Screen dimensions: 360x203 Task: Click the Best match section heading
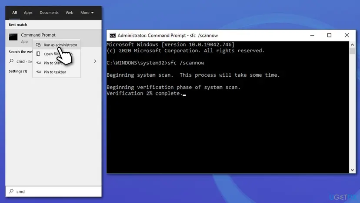[18, 25]
